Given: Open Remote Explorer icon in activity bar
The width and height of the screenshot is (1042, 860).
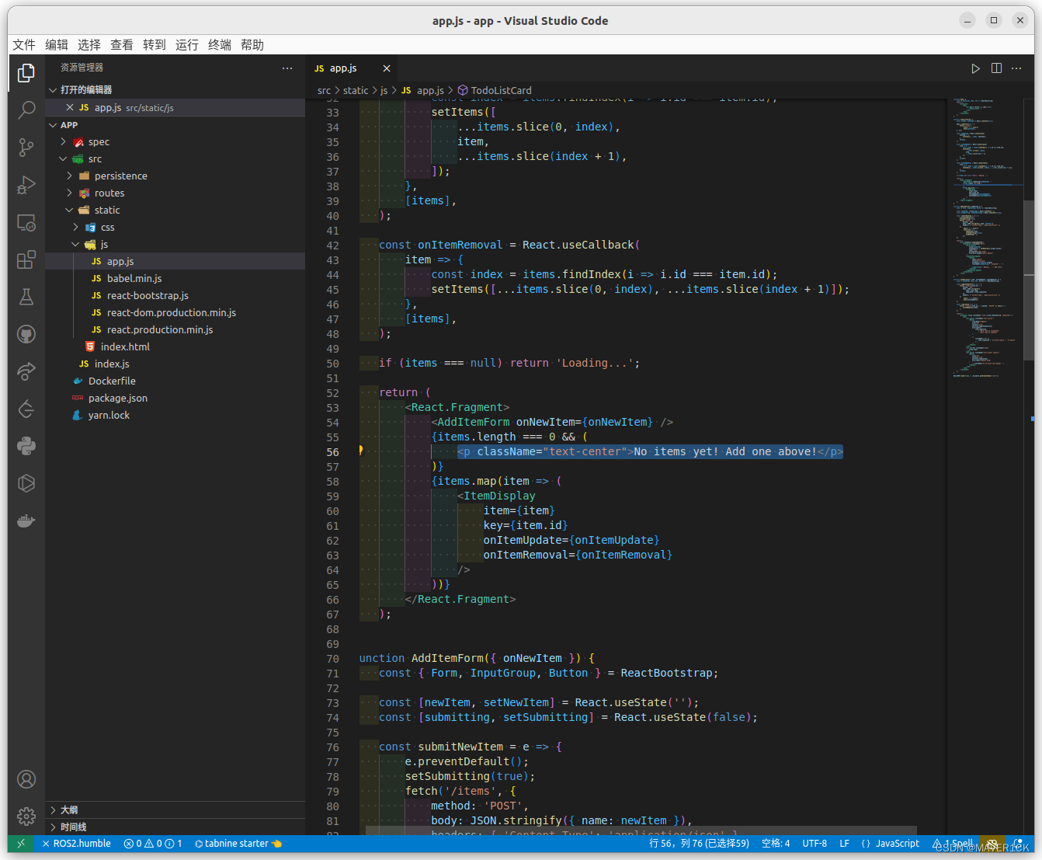Looking at the screenshot, I should [x=26, y=223].
